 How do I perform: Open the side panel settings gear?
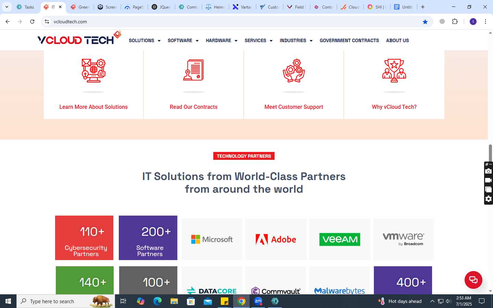pyautogui.click(x=489, y=199)
